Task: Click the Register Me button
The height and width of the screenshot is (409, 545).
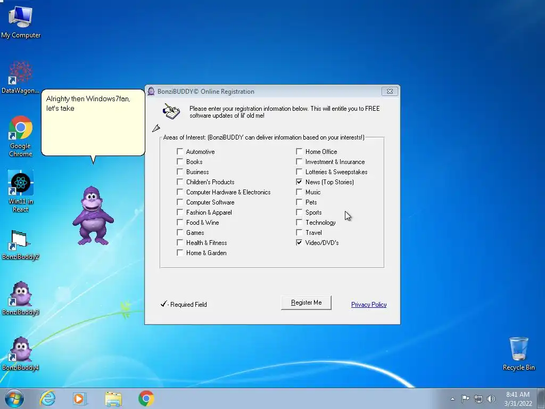Action: [306, 302]
